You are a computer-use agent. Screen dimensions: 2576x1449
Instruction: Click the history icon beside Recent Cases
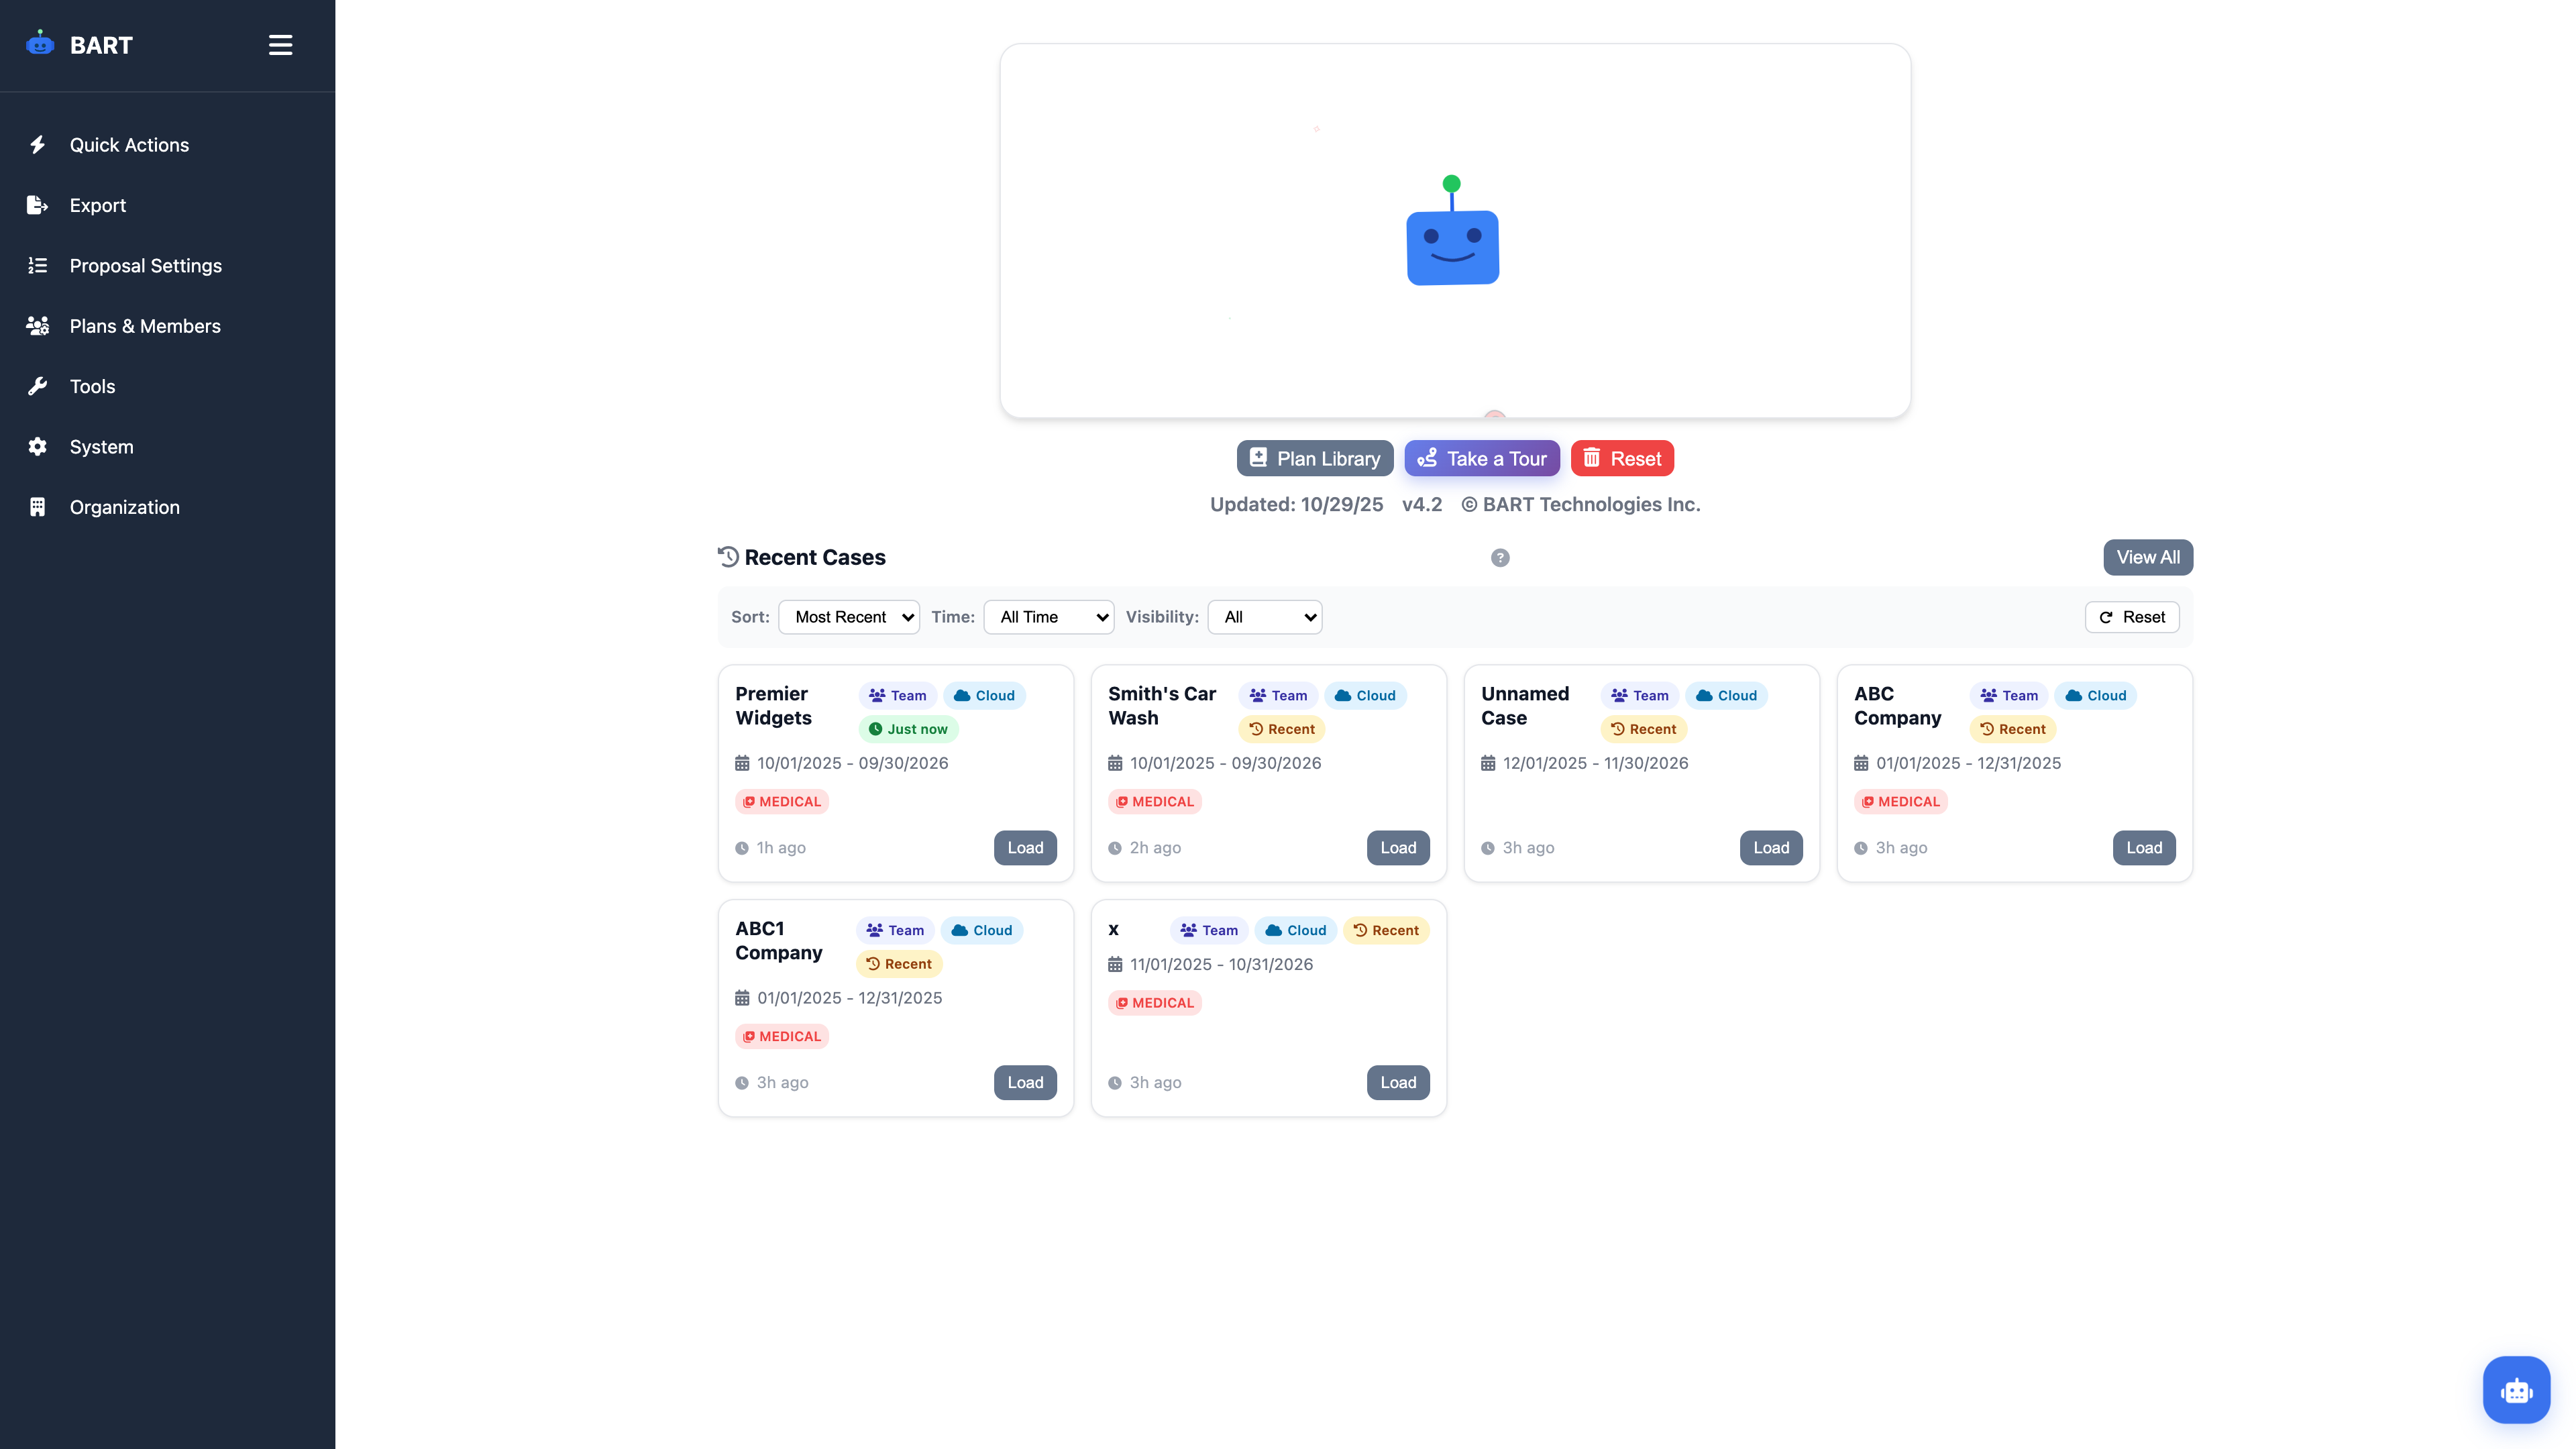pyautogui.click(x=727, y=556)
